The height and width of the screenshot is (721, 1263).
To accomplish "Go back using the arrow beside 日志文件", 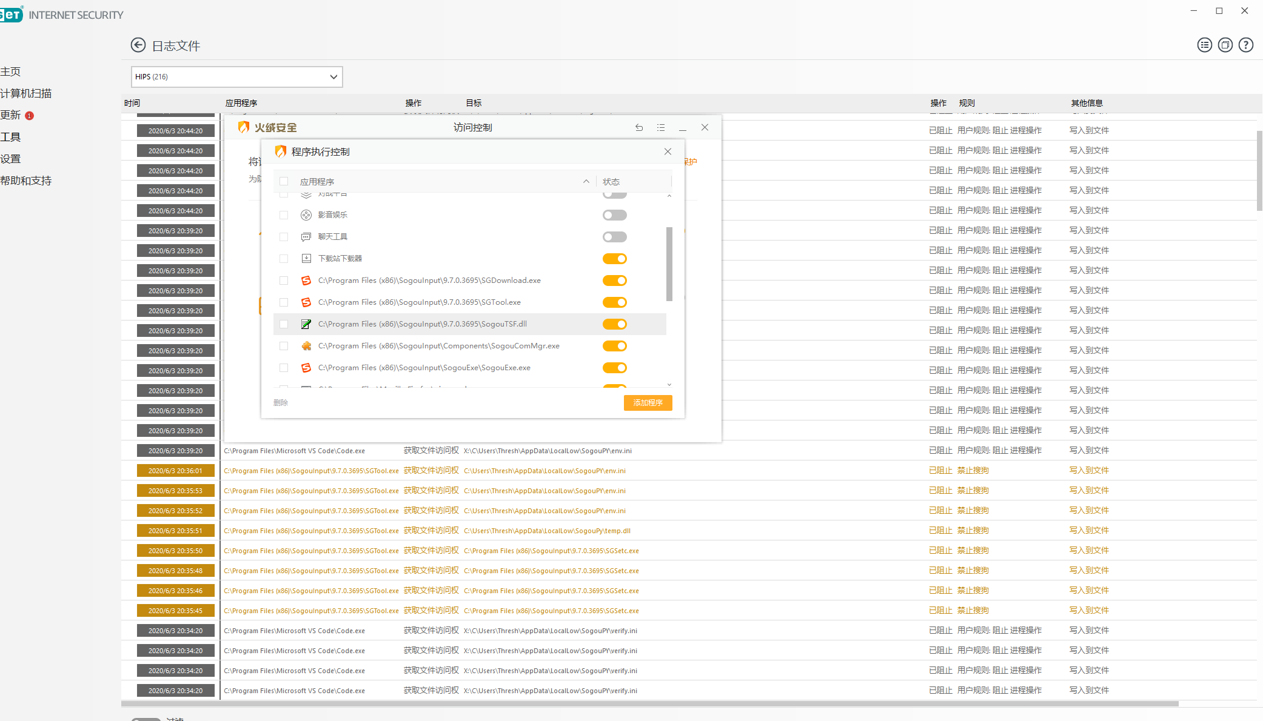I will point(138,45).
